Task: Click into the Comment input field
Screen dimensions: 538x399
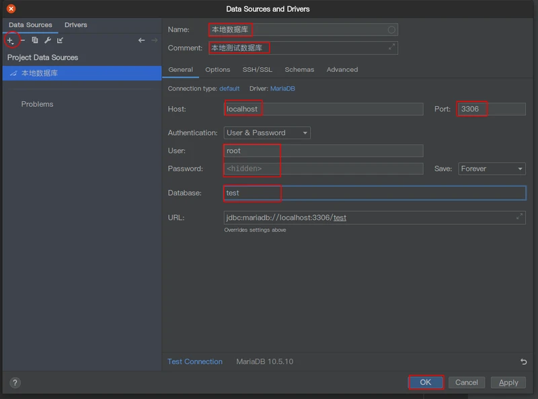Action: [x=303, y=48]
